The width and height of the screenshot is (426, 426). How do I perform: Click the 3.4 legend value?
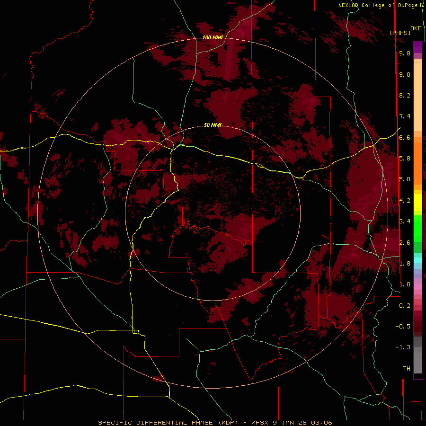tap(405, 221)
